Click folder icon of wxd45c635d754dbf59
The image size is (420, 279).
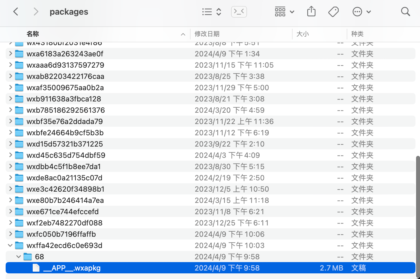click(19, 155)
